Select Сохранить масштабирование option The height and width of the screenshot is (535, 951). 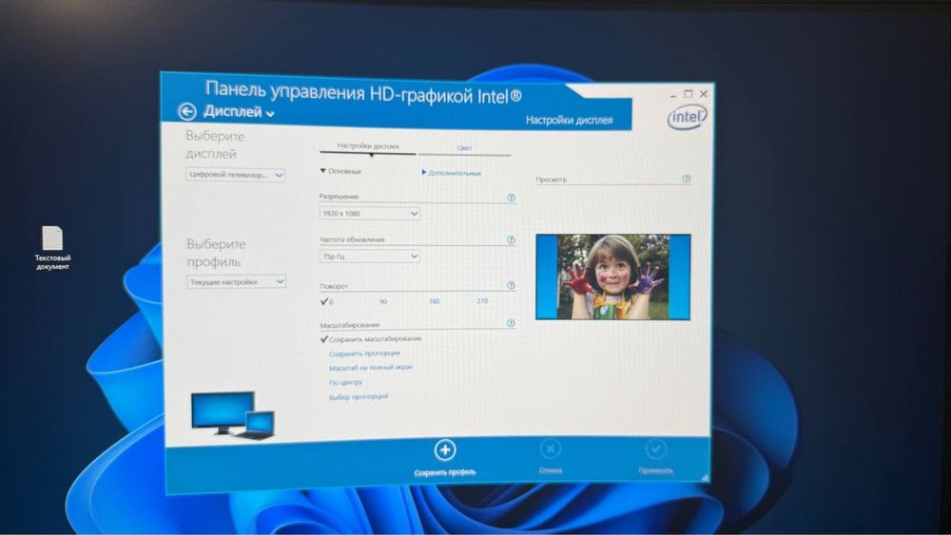[371, 339]
